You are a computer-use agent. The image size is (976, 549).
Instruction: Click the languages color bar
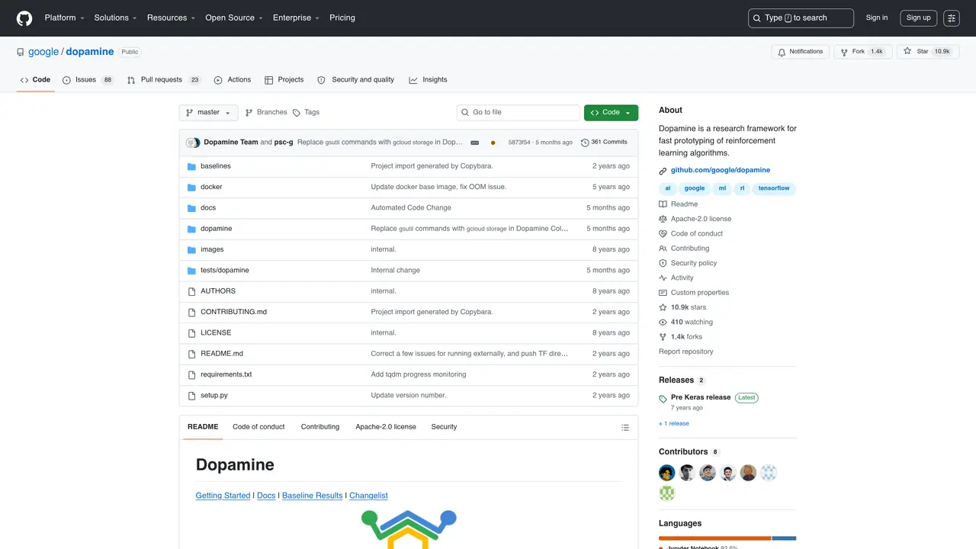[727, 538]
